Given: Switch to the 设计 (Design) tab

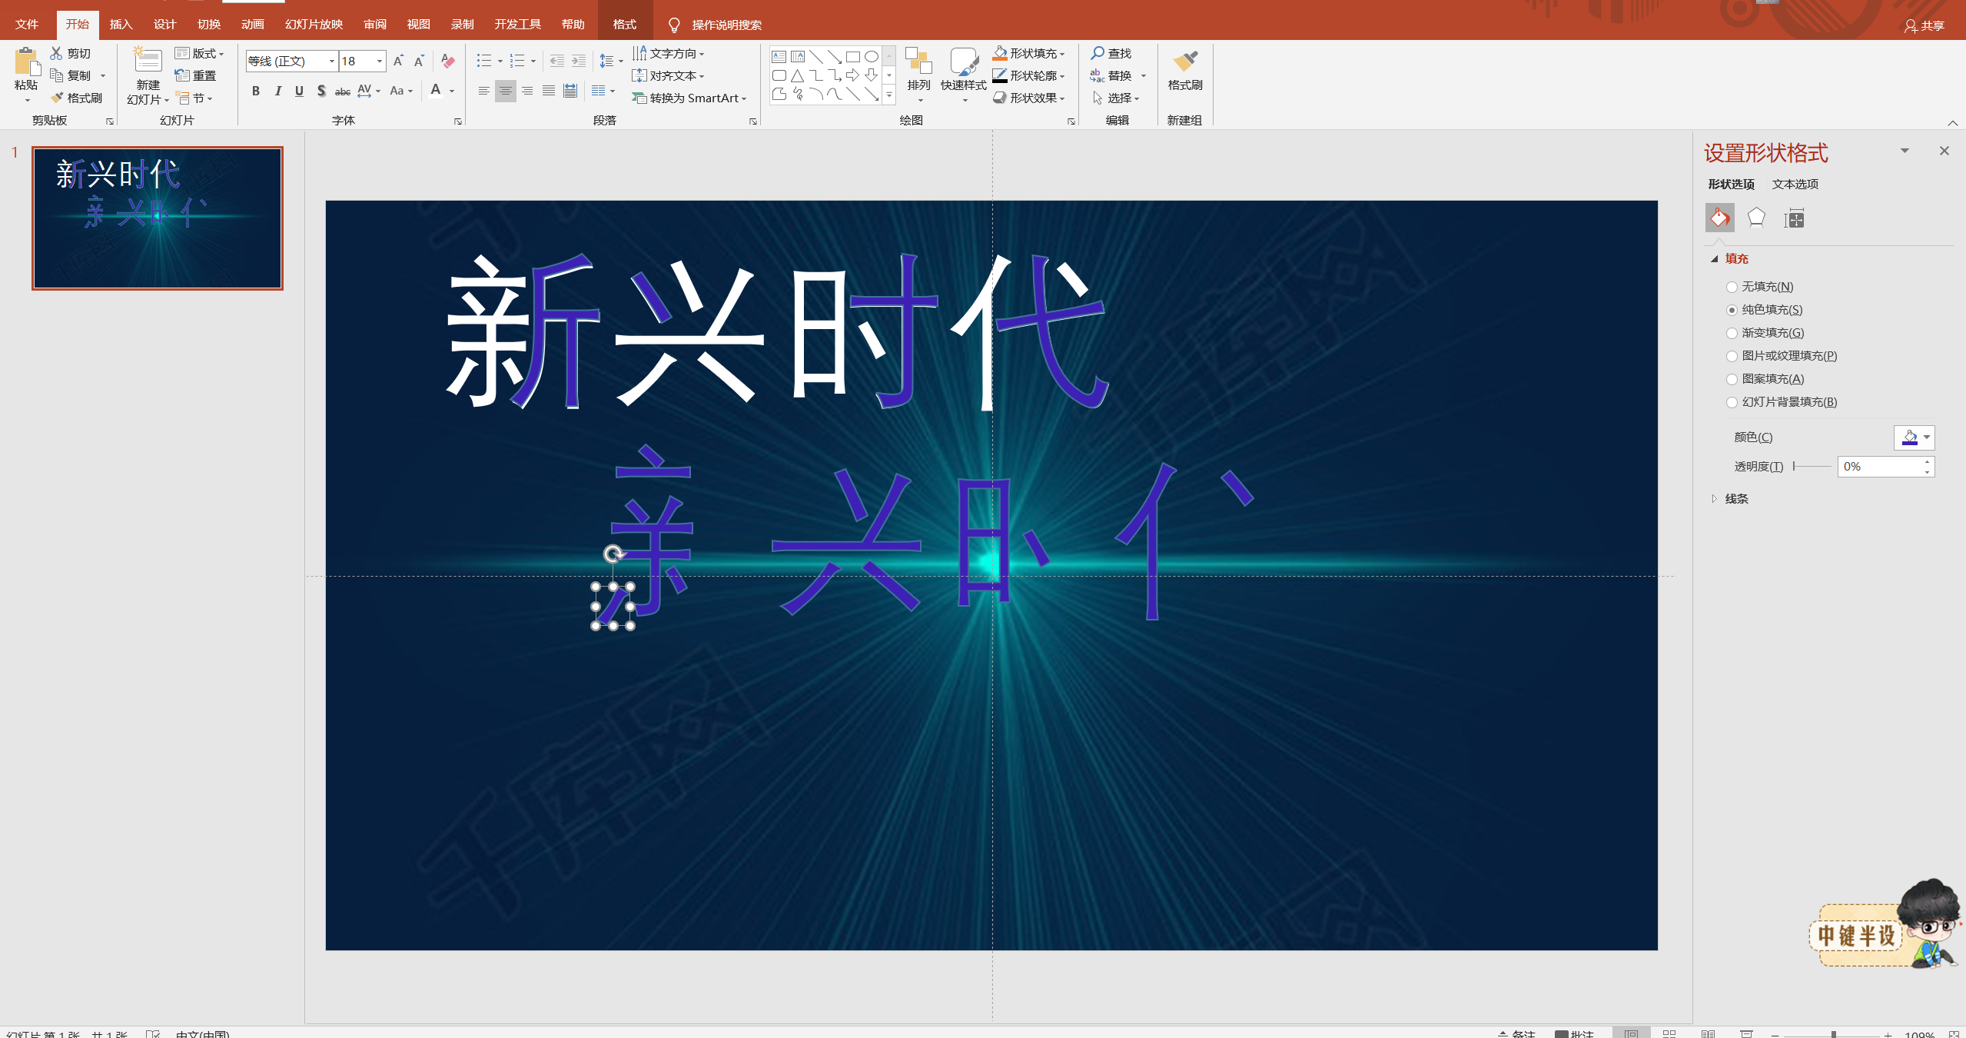Looking at the screenshot, I should pos(164,25).
